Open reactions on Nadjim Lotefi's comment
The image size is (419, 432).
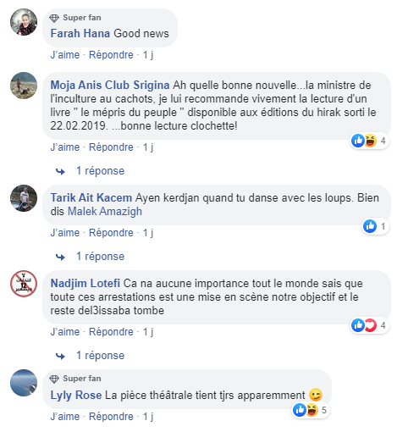(x=369, y=325)
